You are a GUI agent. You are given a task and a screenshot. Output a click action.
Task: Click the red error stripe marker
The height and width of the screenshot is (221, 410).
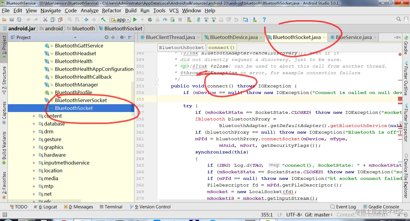tap(400, 98)
